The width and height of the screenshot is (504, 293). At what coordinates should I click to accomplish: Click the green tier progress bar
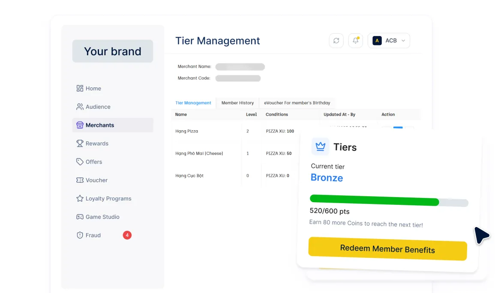[x=375, y=200]
